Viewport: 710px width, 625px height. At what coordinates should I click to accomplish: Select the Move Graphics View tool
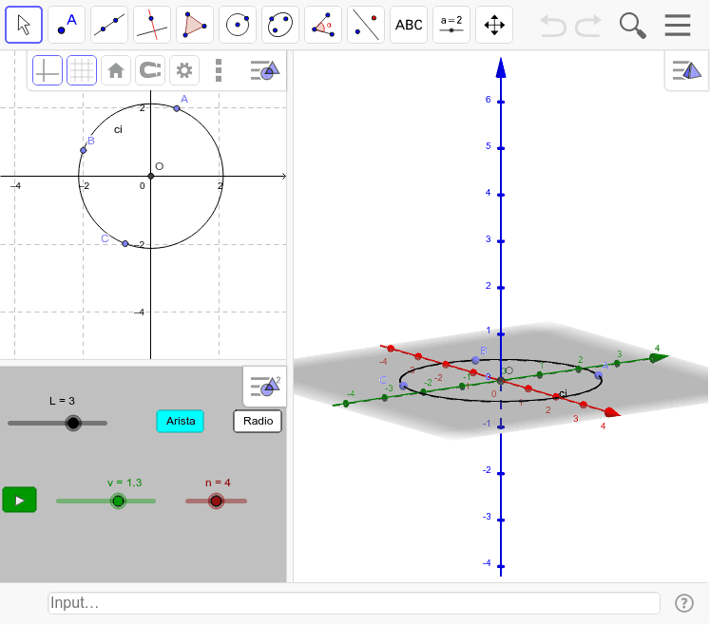pyautogui.click(x=494, y=25)
